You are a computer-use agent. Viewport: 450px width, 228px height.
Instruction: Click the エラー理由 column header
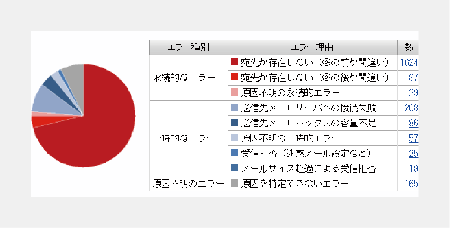pos(312,48)
